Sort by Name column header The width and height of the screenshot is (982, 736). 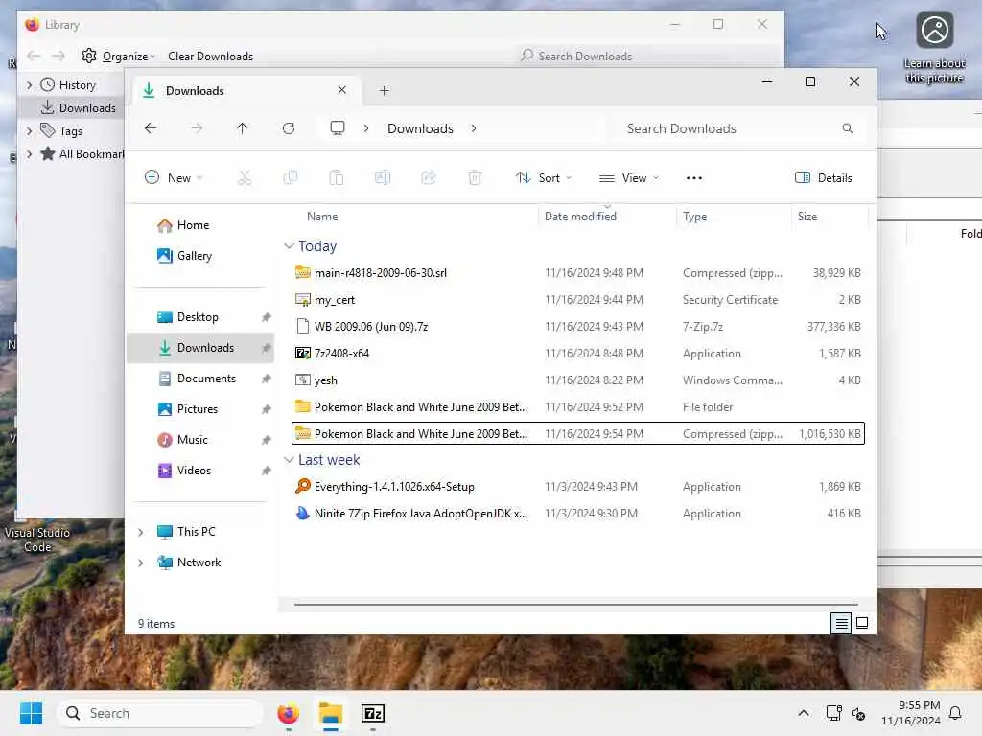tap(322, 217)
